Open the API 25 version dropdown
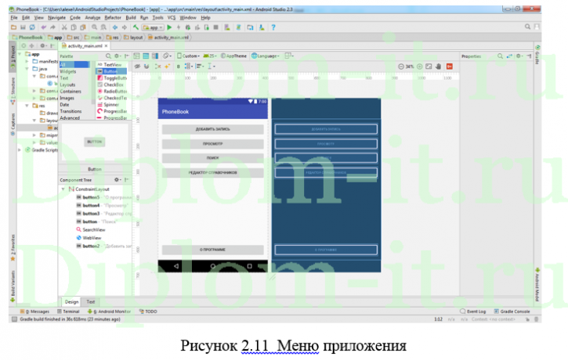 coord(210,56)
